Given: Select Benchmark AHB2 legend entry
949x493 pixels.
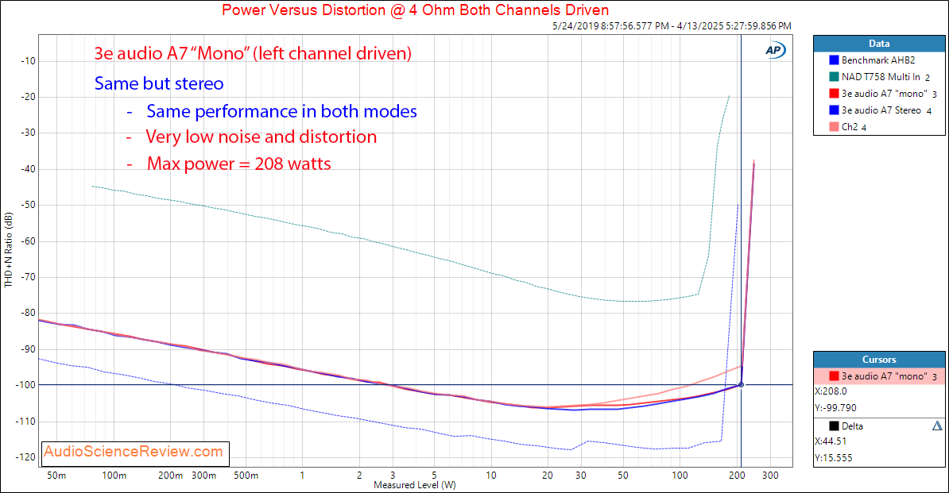Looking at the screenshot, I should tap(878, 60).
